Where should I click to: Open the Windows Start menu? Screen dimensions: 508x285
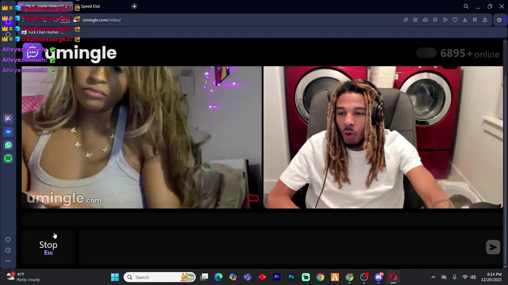(x=115, y=277)
